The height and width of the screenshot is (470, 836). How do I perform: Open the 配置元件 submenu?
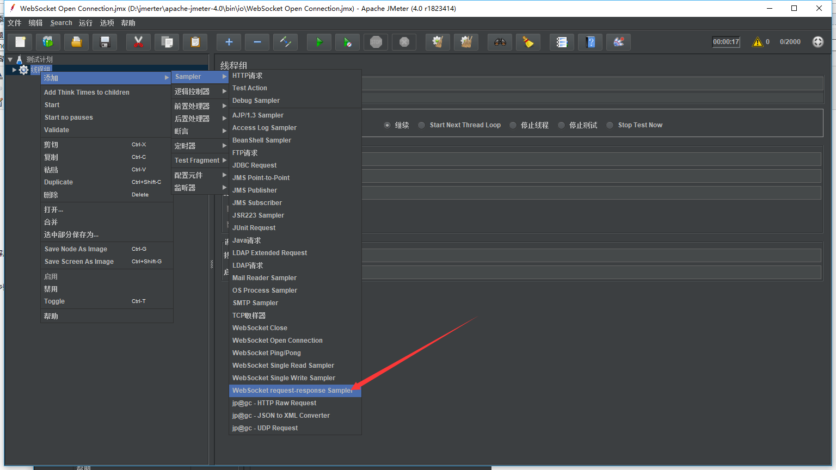click(x=200, y=175)
